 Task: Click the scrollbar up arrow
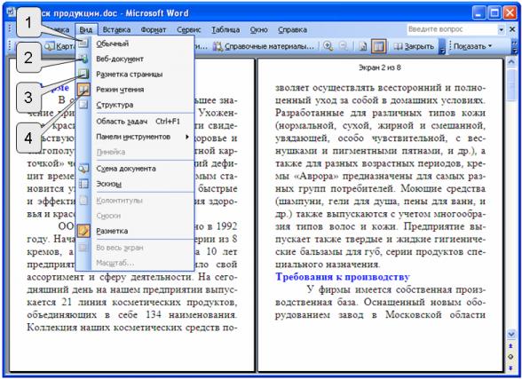(x=510, y=62)
